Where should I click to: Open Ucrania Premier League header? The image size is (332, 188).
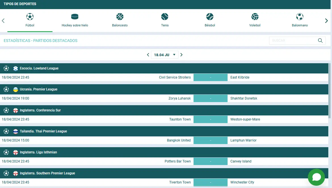click(x=39, y=89)
